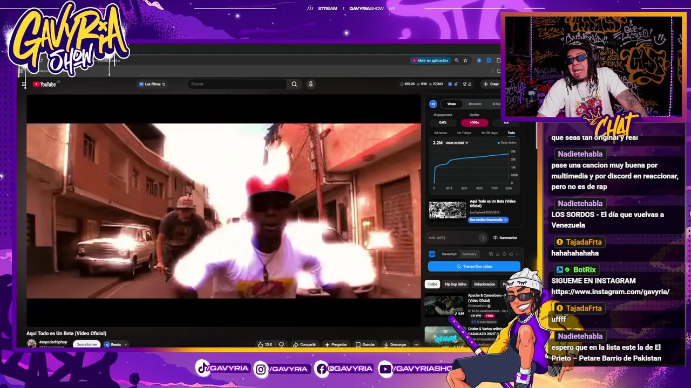Image resolution: width=691 pixels, height=388 pixels.
Task: Bookmark the page with the star icon
Action: [465, 60]
